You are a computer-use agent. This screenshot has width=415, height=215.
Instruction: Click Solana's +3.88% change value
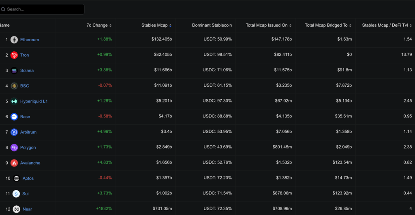[x=105, y=70]
